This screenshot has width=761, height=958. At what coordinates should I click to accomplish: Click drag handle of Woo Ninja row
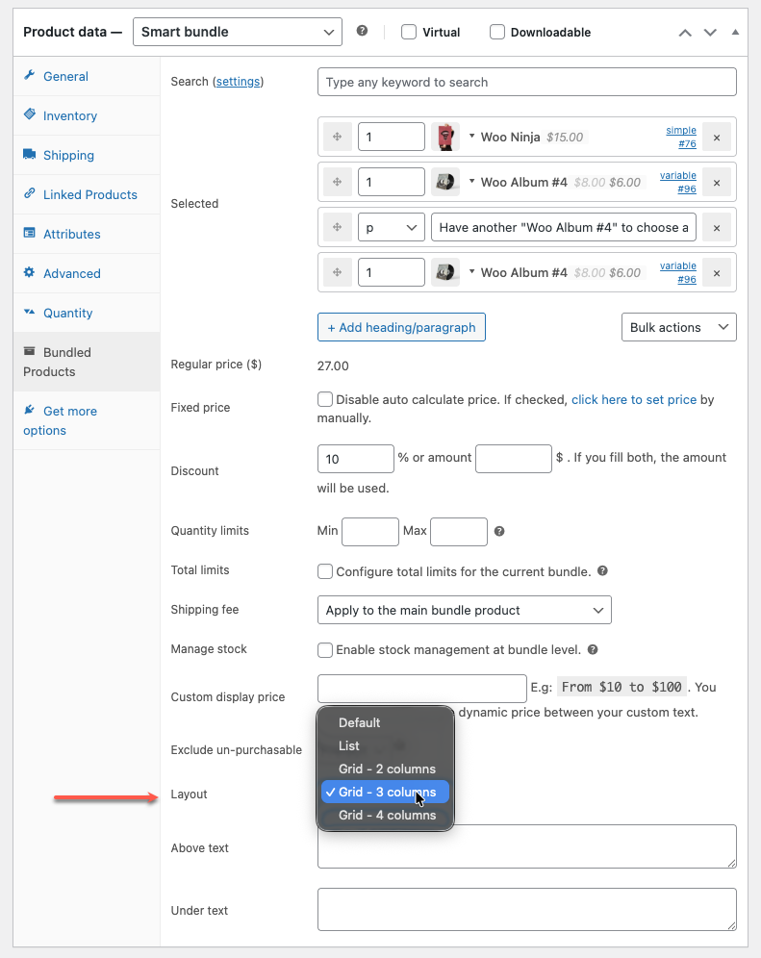pyautogui.click(x=337, y=137)
